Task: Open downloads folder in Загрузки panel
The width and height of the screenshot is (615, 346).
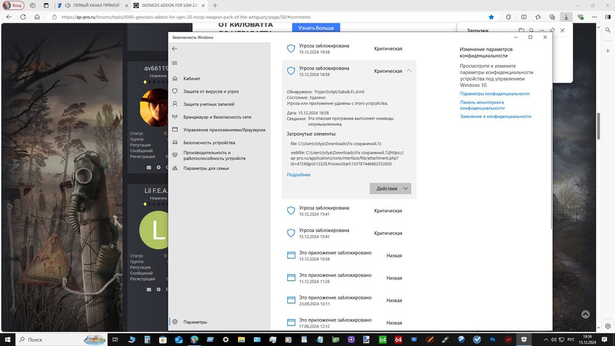Action: 521,30
